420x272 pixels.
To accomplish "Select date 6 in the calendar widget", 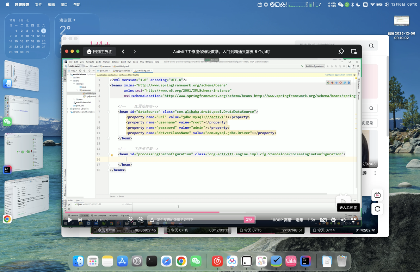I will pyautogui.click(x=43, y=31).
